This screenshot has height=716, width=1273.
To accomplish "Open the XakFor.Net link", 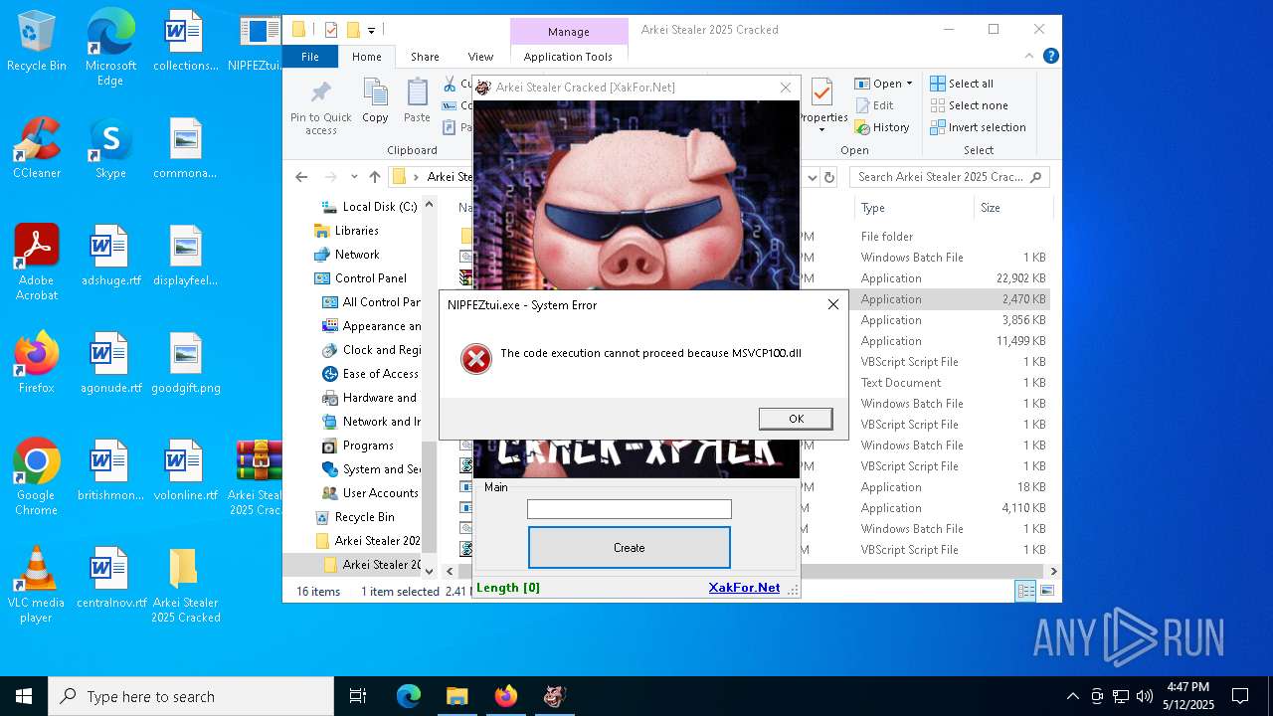I will tap(744, 588).
